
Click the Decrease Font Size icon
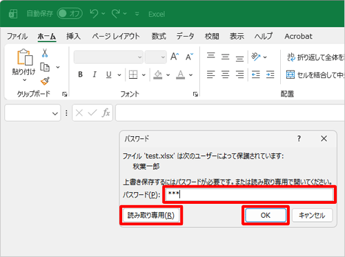pos(190,57)
